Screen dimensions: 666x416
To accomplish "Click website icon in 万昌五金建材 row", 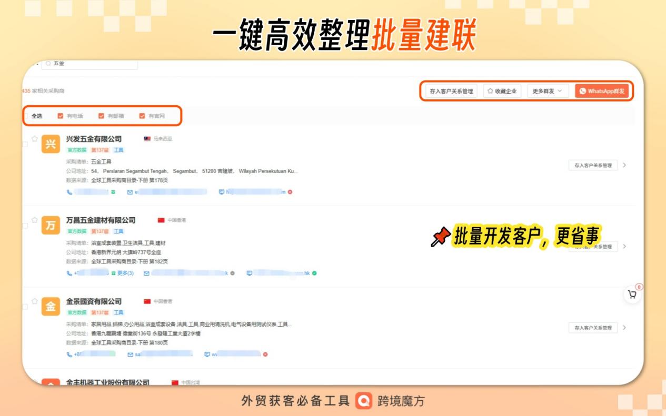I will click(x=249, y=273).
